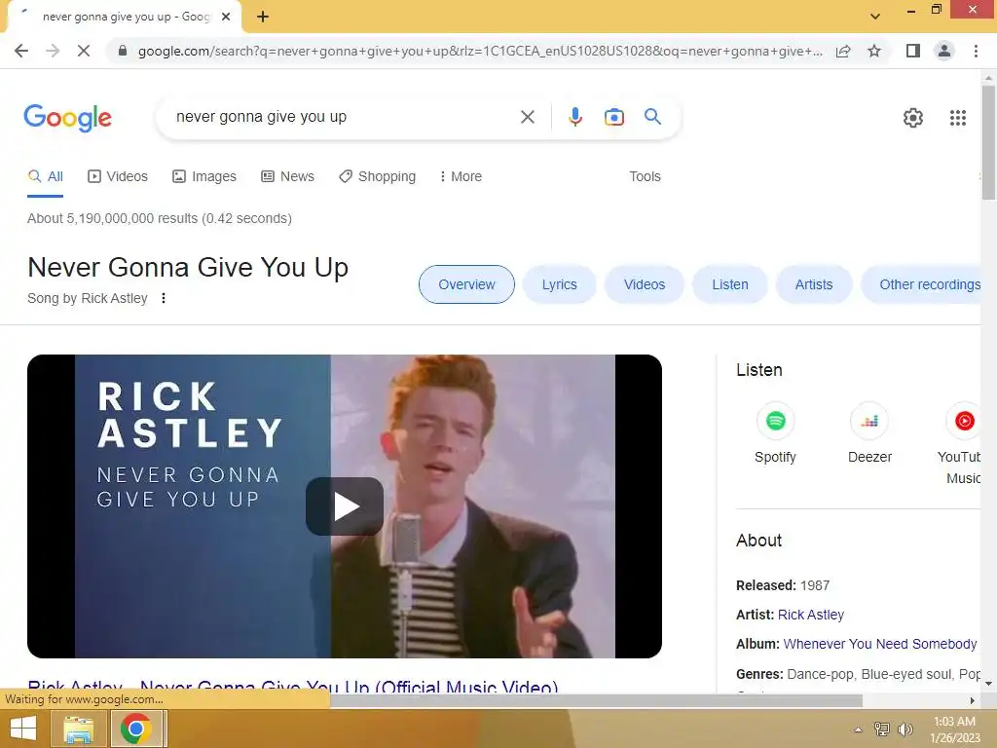Screen dimensions: 997x748
Task: Show hidden system tray icons
Action: (x=858, y=729)
